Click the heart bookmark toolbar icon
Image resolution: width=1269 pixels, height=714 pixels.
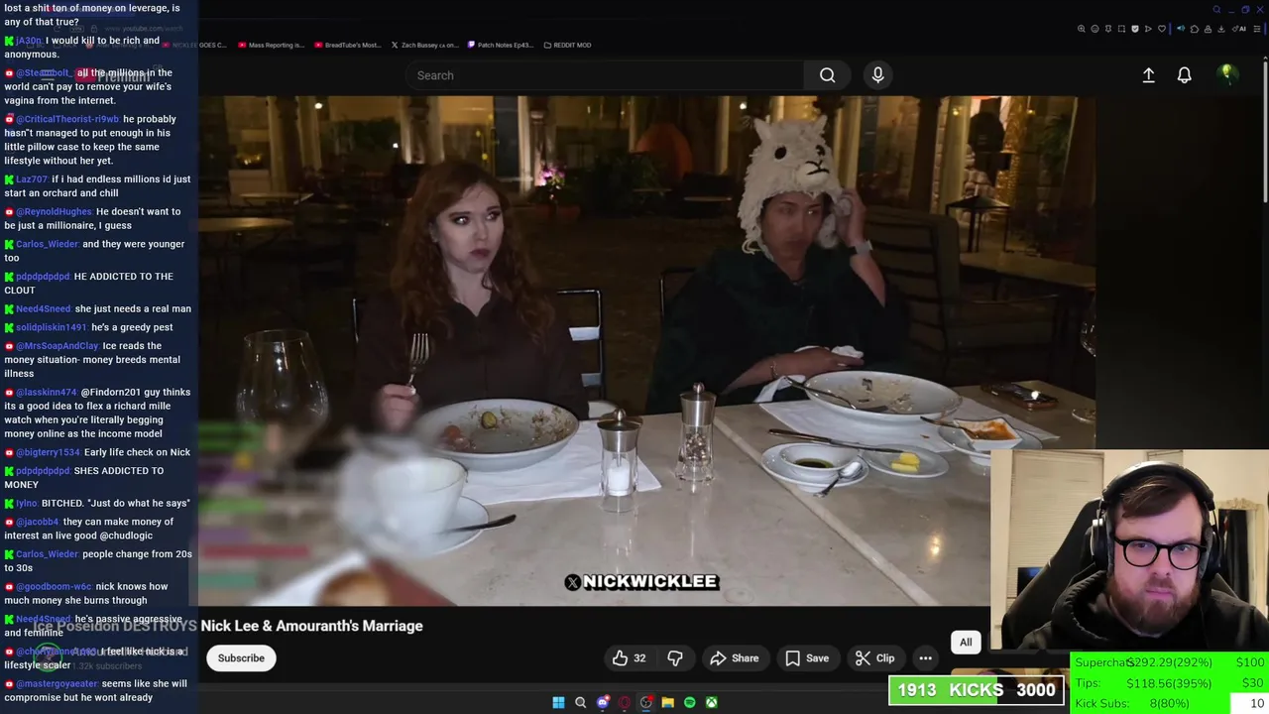[x=1162, y=29]
